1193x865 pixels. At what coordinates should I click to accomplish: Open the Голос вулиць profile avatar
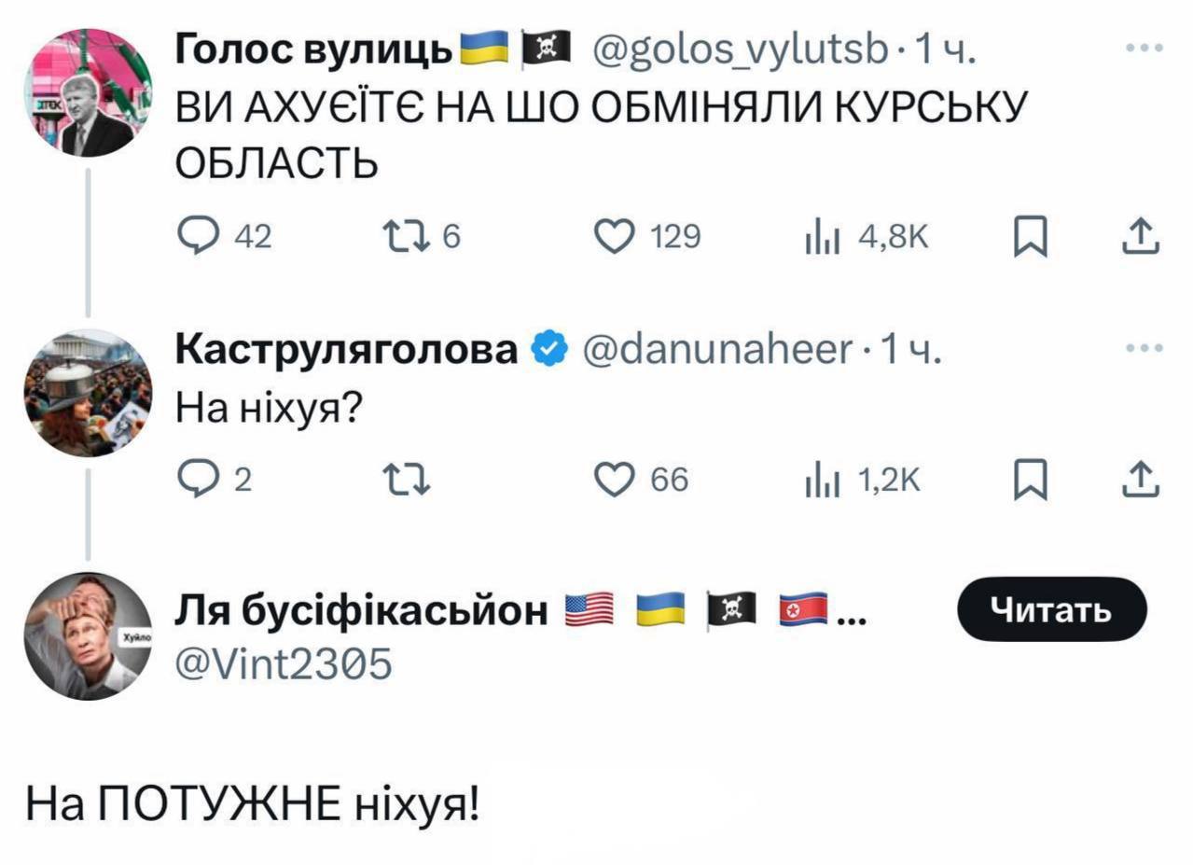[88, 93]
